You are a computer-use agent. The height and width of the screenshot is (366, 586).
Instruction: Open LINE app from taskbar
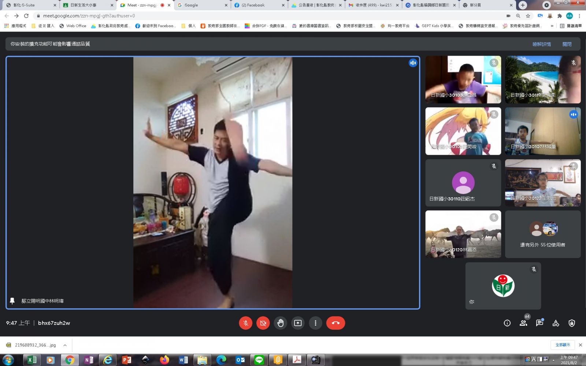(259, 360)
